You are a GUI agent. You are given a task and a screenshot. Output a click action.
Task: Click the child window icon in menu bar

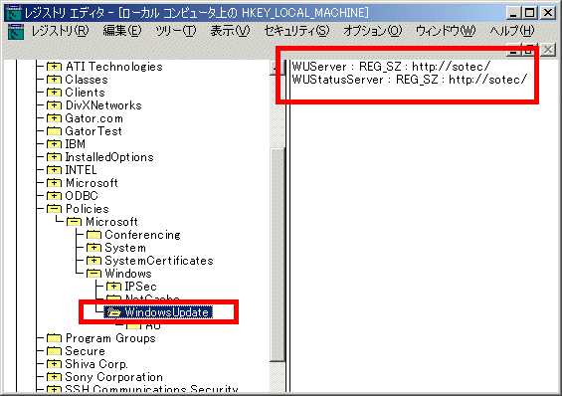[16, 31]
